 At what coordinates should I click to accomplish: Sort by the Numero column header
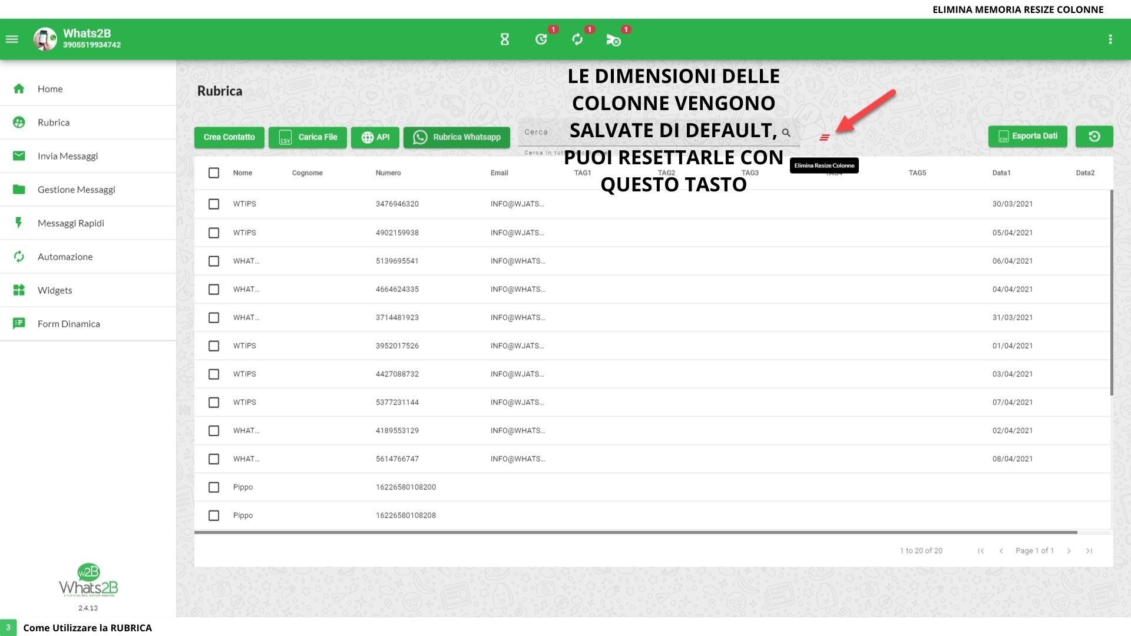(x=388, y=173)
